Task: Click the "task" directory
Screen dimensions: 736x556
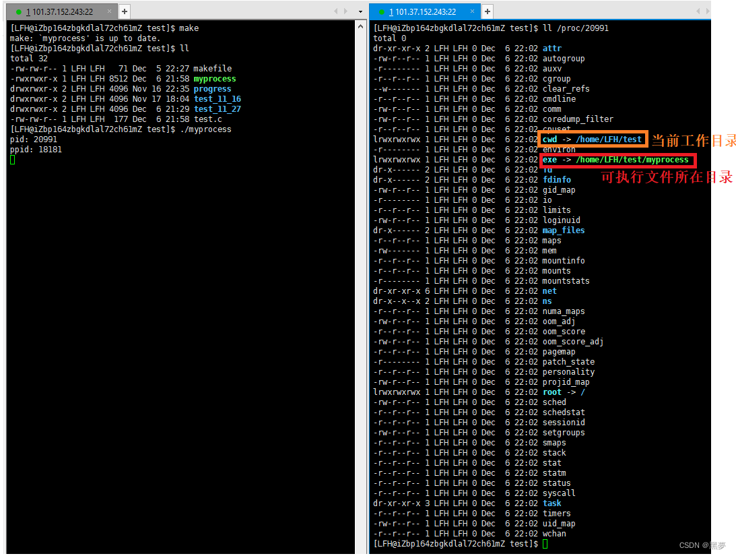Action: click(552, 503)
